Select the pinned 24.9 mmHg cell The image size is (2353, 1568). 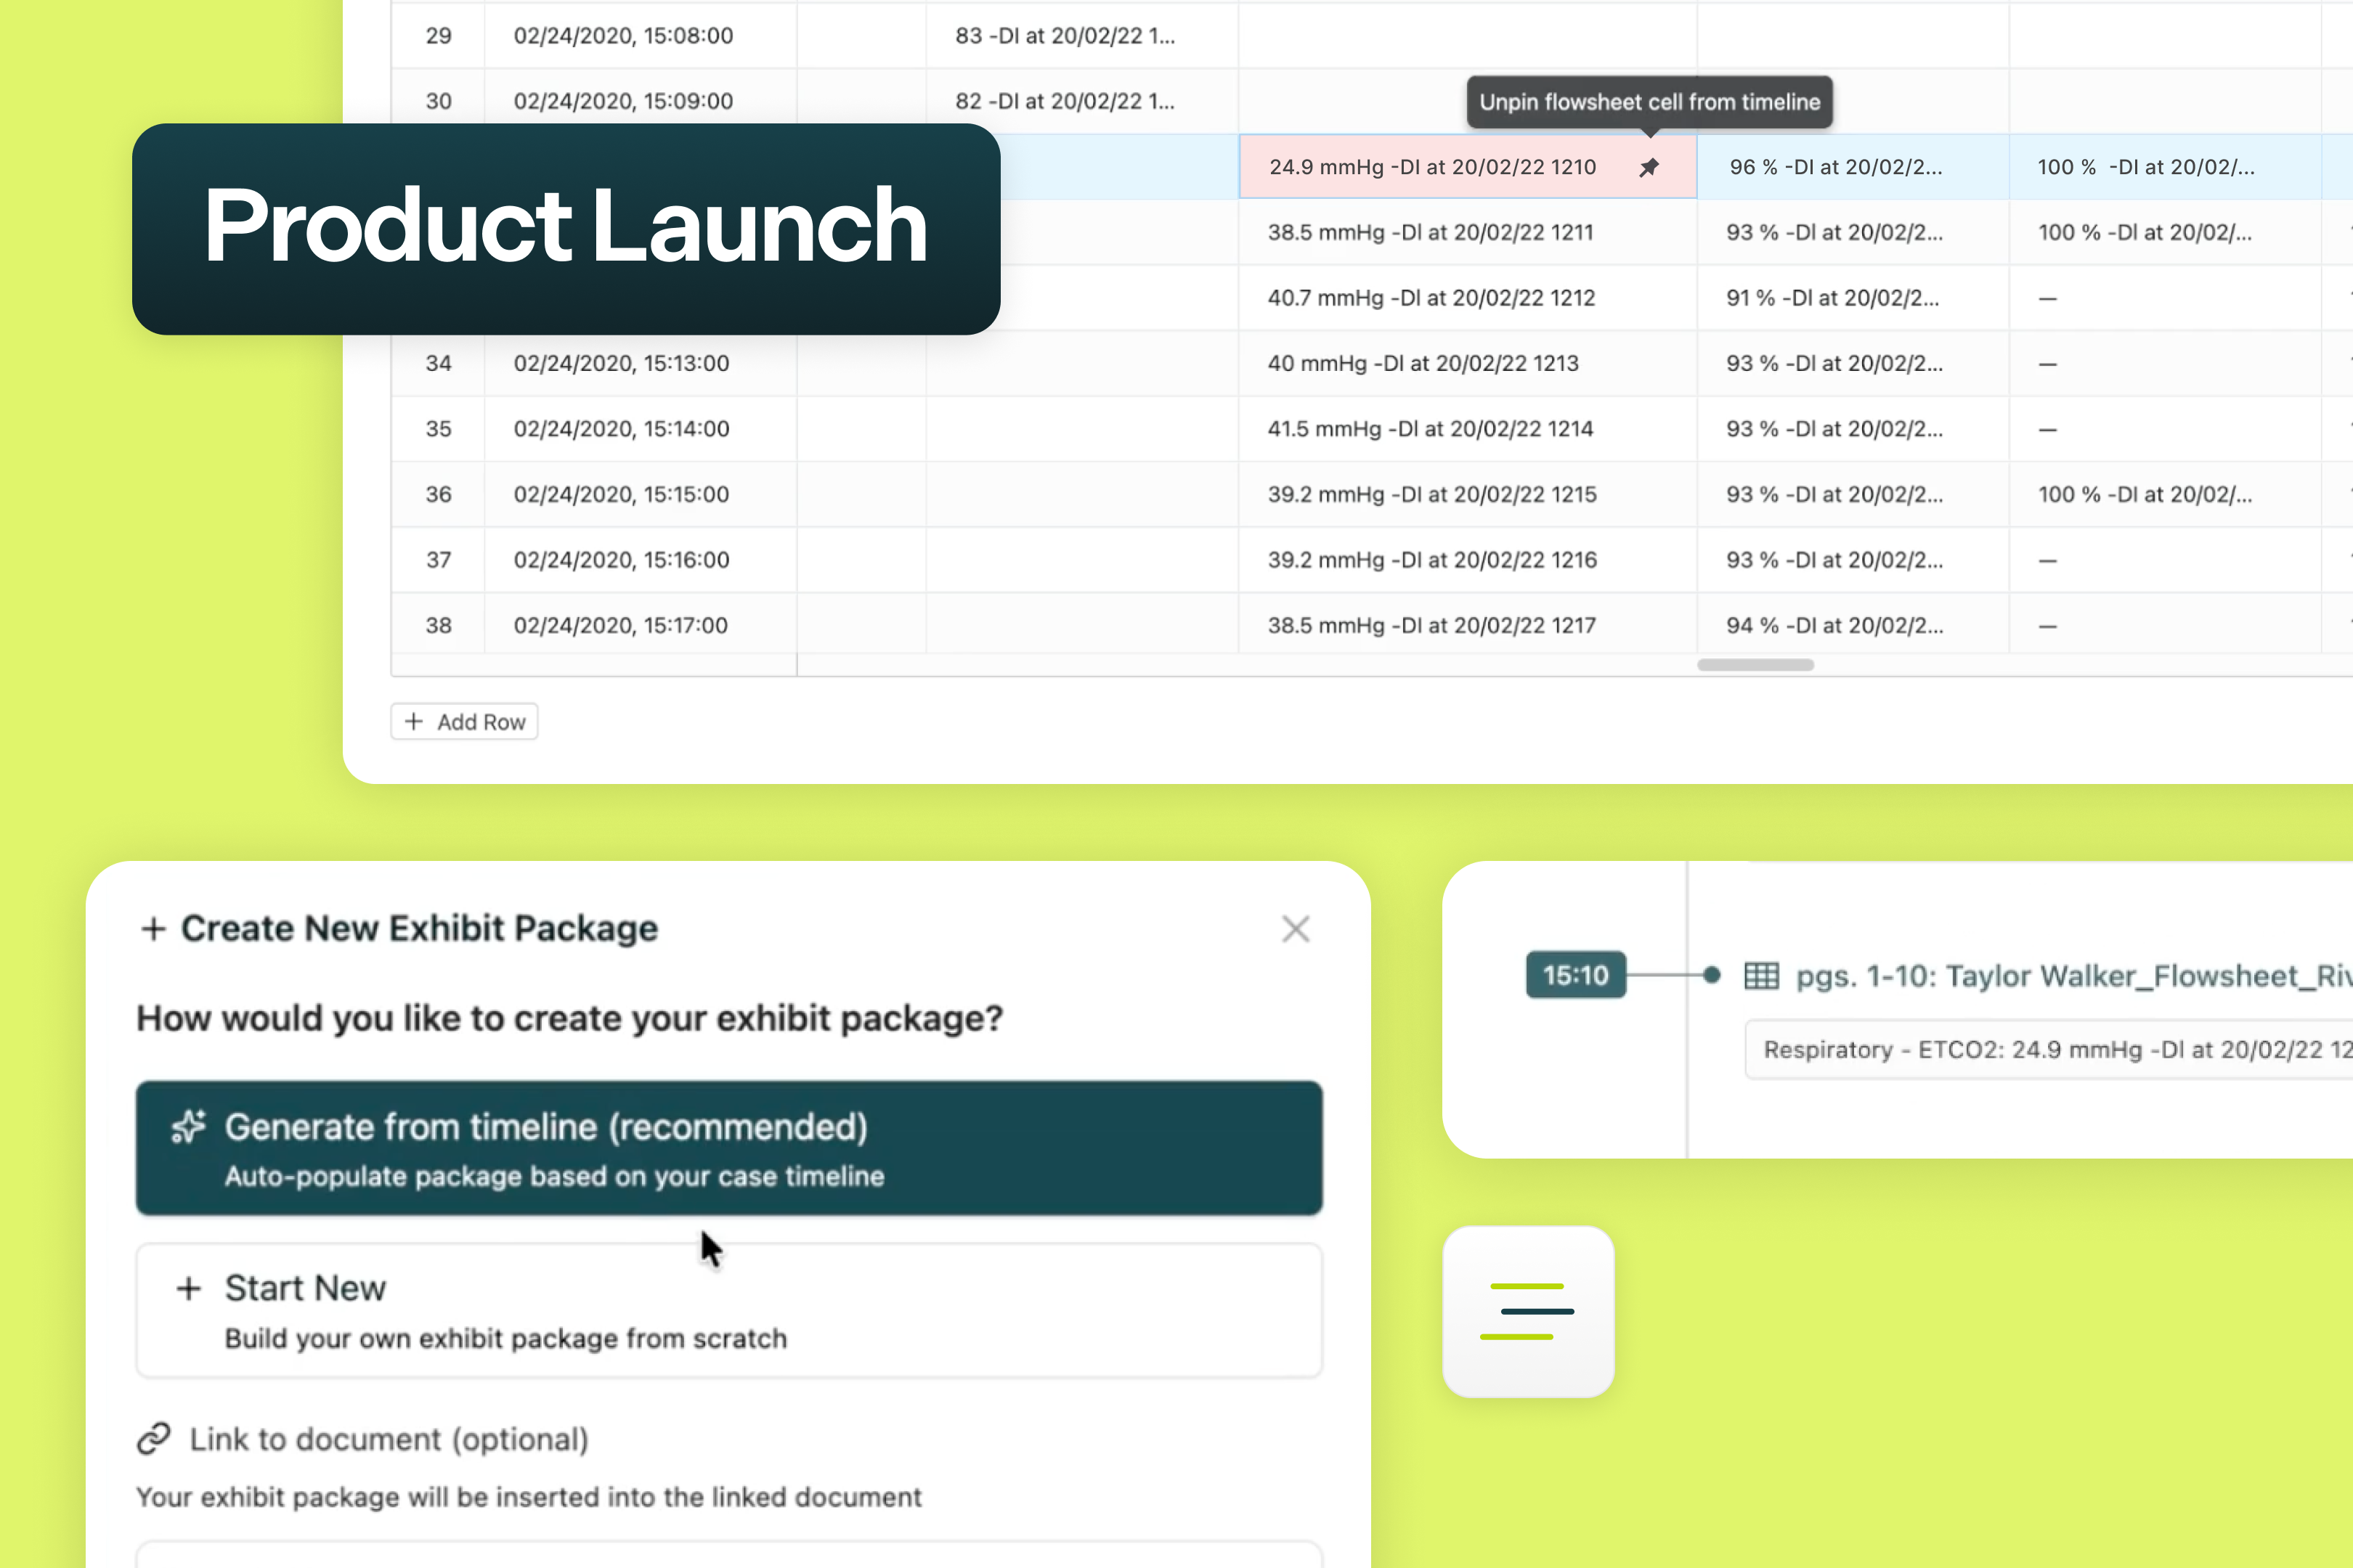[x=1431, y=167]
